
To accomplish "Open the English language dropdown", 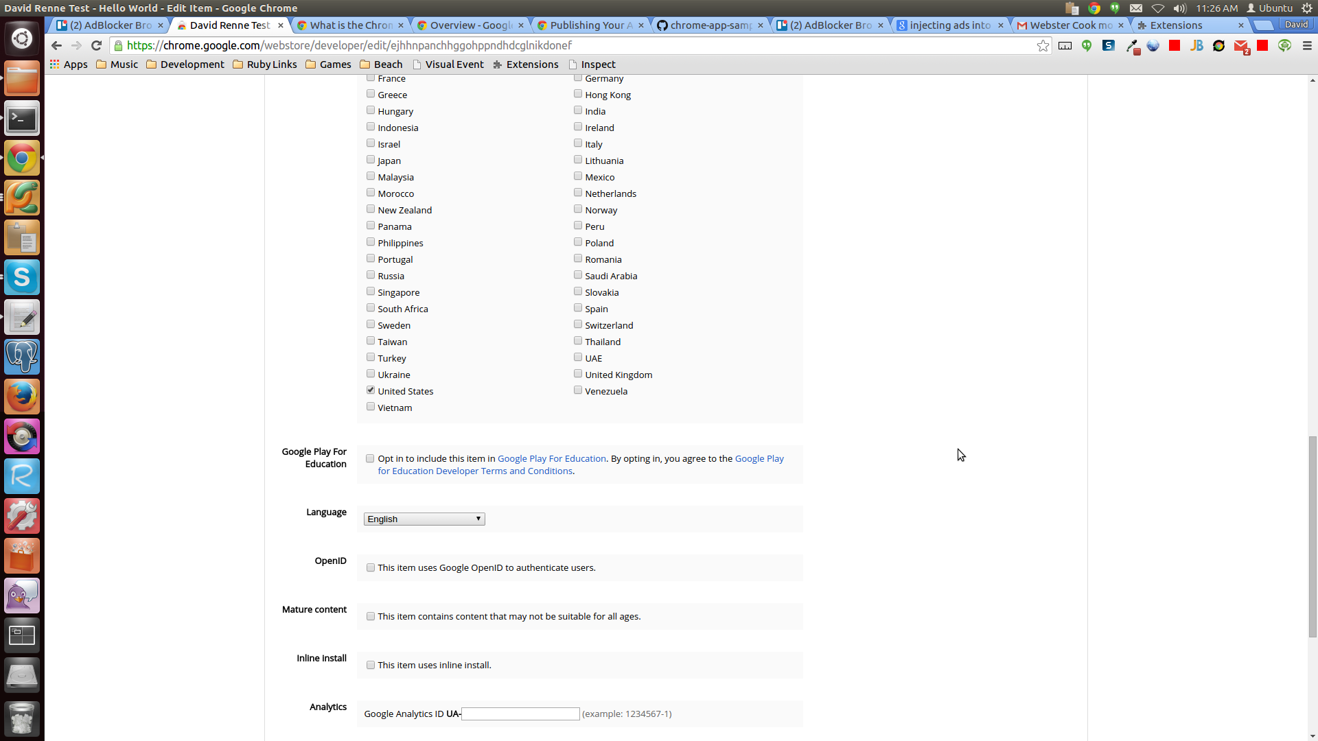I will click(424, 519).
